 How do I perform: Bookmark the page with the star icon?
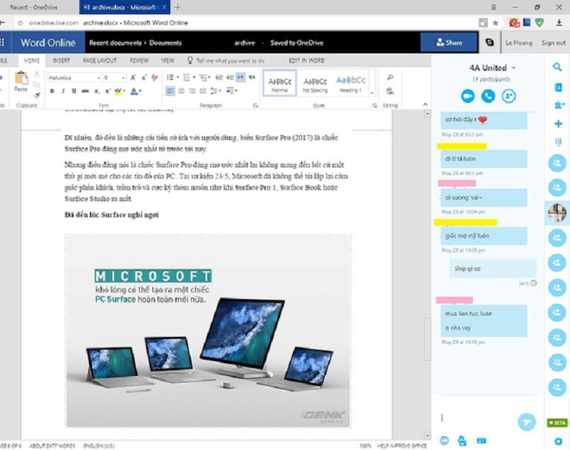(495, 23)
